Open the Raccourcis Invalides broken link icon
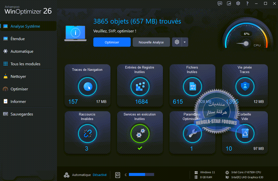The width and height of the screenshot is (278, 181). 88,134
